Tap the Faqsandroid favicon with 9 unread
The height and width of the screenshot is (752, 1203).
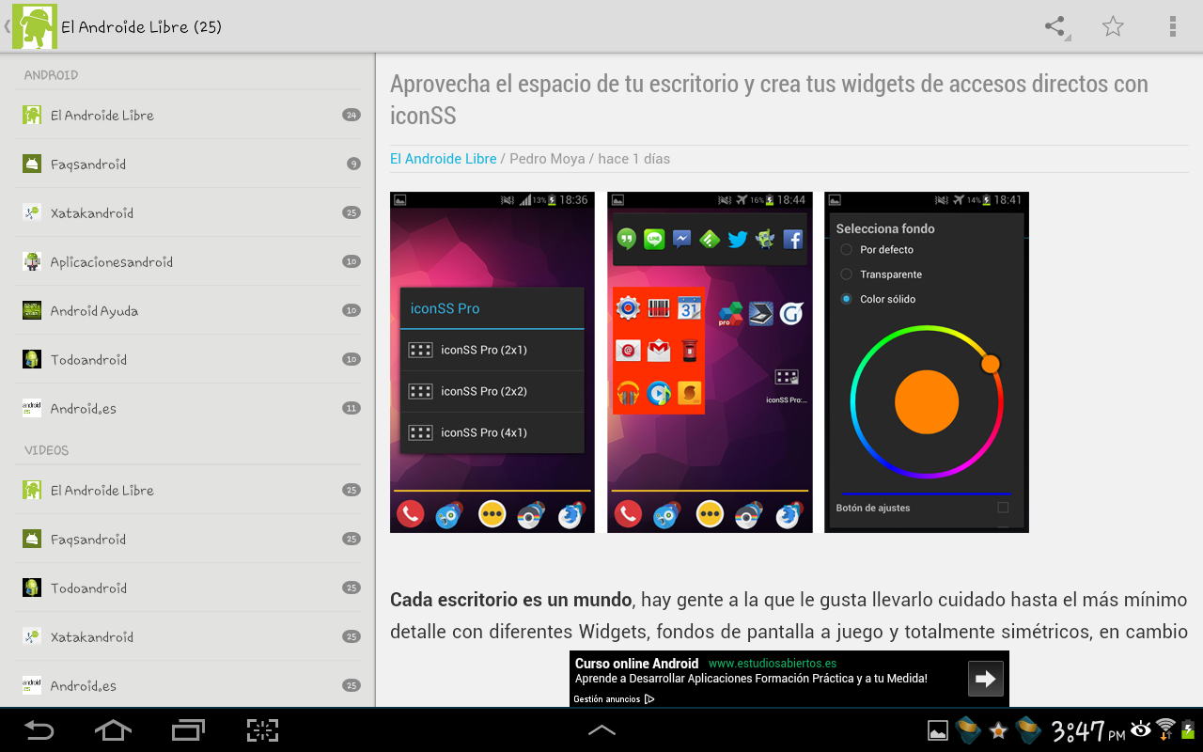pos(32,164)
